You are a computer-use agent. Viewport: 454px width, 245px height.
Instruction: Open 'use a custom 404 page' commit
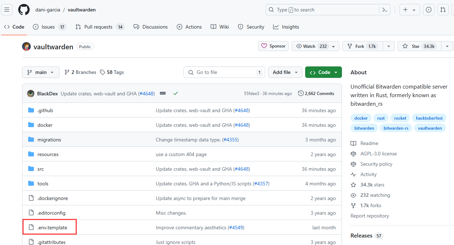(181, 154)
